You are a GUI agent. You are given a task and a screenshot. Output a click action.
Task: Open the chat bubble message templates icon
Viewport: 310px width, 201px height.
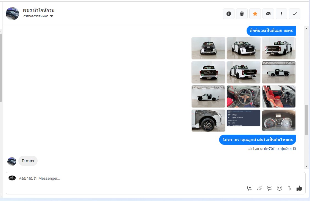(269, 188)
